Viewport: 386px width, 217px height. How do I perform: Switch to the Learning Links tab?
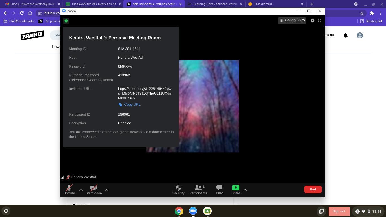tap(214, 4)
